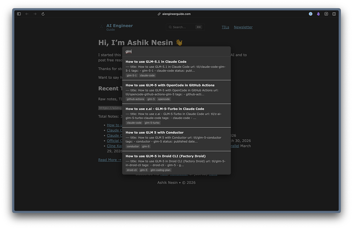The width and height of the screenshot is (353, 229).
Task: Go back using the browser back arrow
Action: coord(27,14)
